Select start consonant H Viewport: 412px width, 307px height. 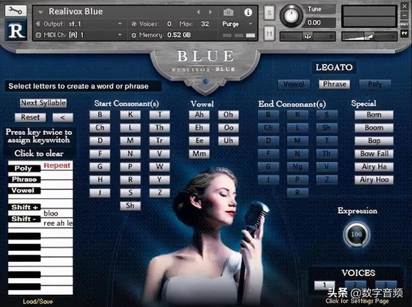[100, 180]
